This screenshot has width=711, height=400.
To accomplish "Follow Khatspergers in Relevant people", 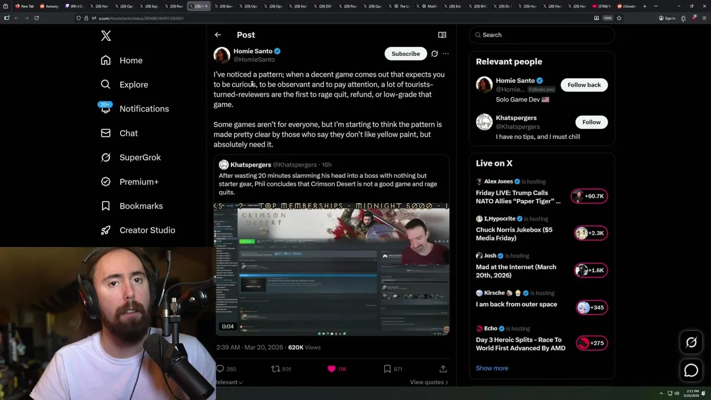I will [x=591, y=122].
